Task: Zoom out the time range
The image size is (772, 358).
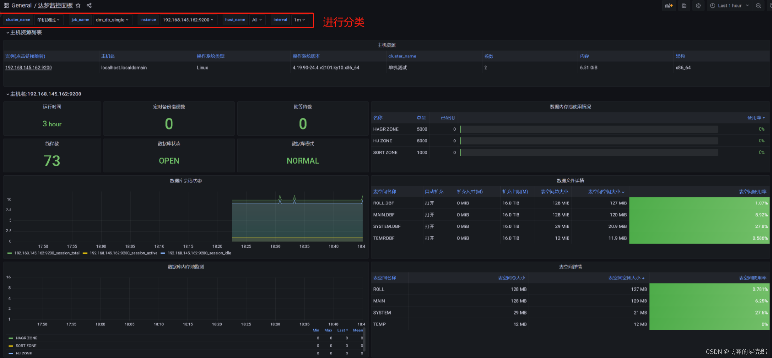Action: [758, 6]
